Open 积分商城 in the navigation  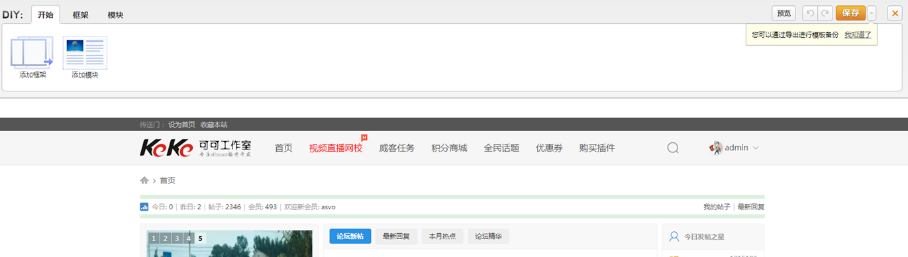click(449, 148)
